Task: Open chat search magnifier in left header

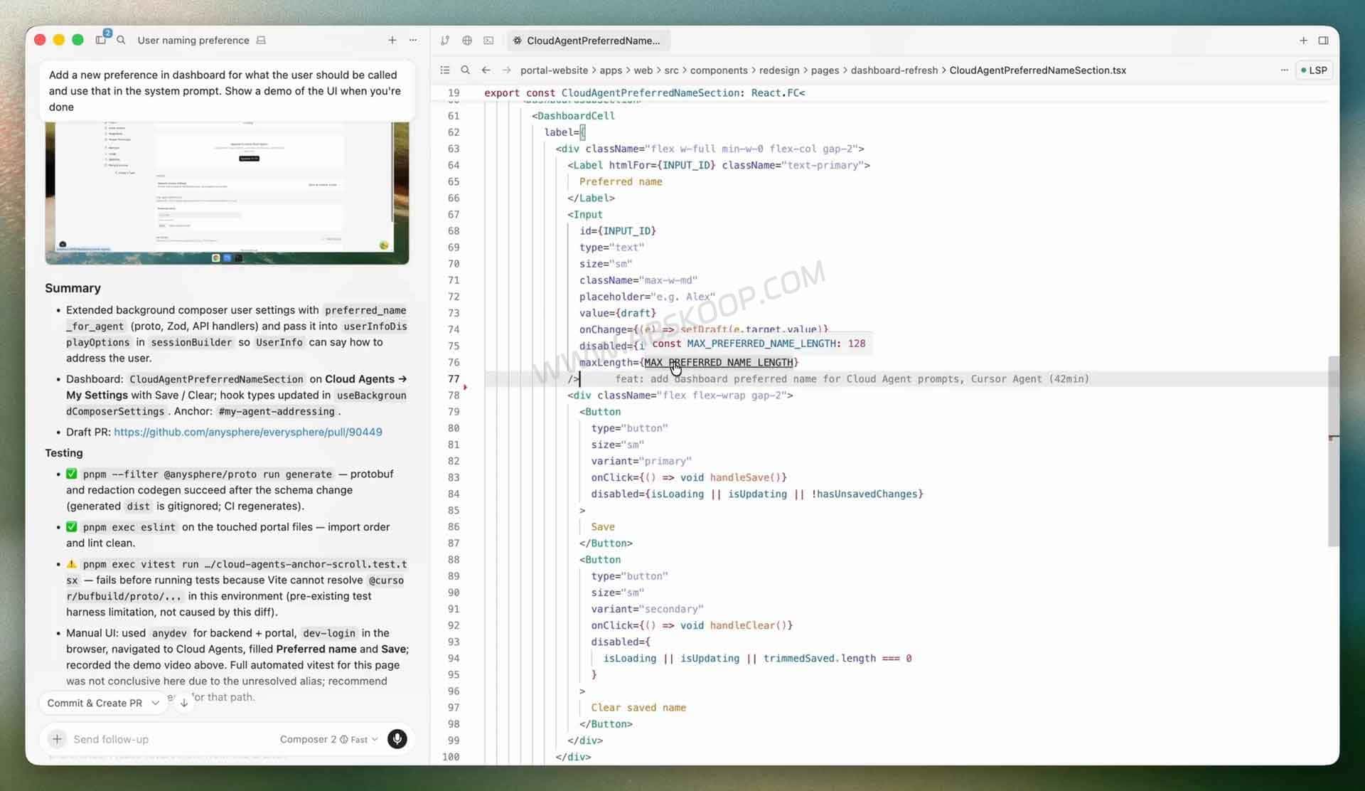Action: point(121,40)
